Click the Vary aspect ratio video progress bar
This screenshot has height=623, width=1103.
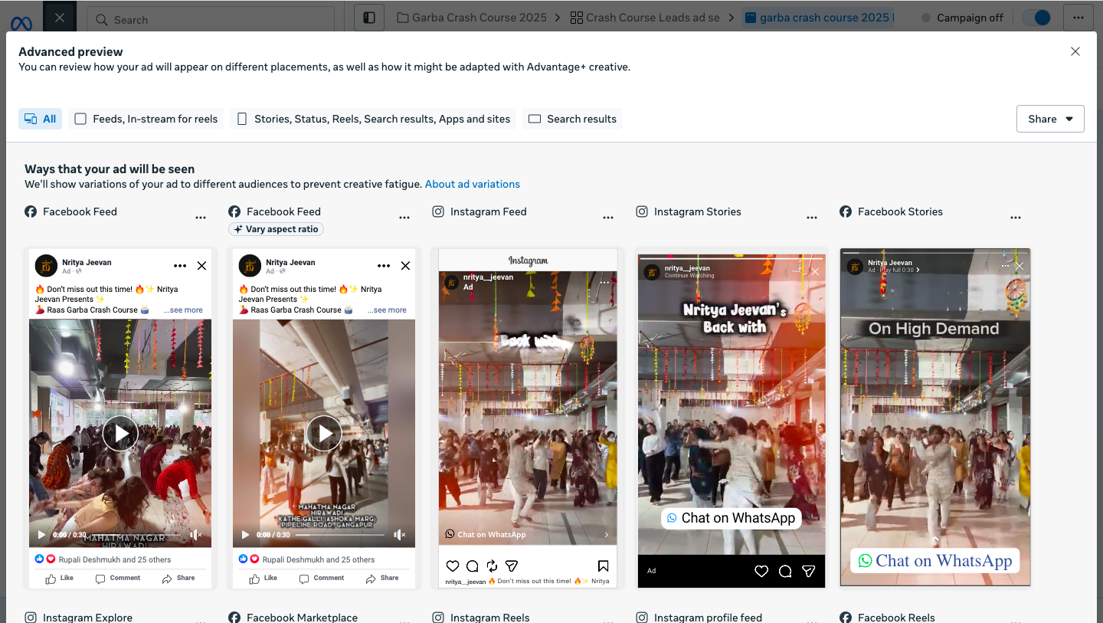[x=341, y=535]
